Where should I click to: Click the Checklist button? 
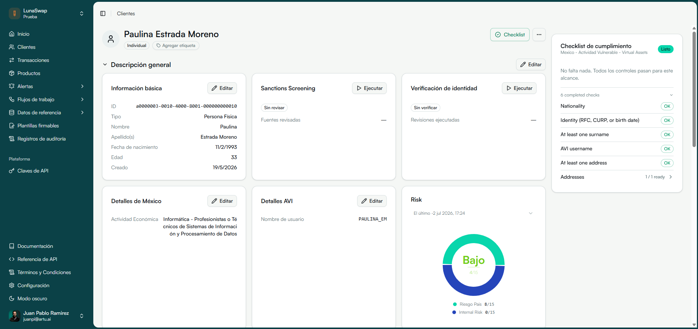pyautogui.click(x=510, y=35)
